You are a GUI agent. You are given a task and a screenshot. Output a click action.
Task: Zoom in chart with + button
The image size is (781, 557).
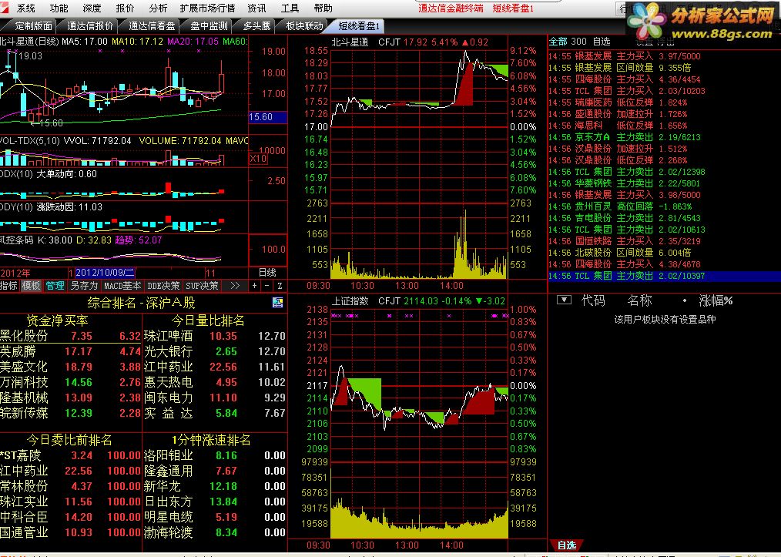(254, 286)
